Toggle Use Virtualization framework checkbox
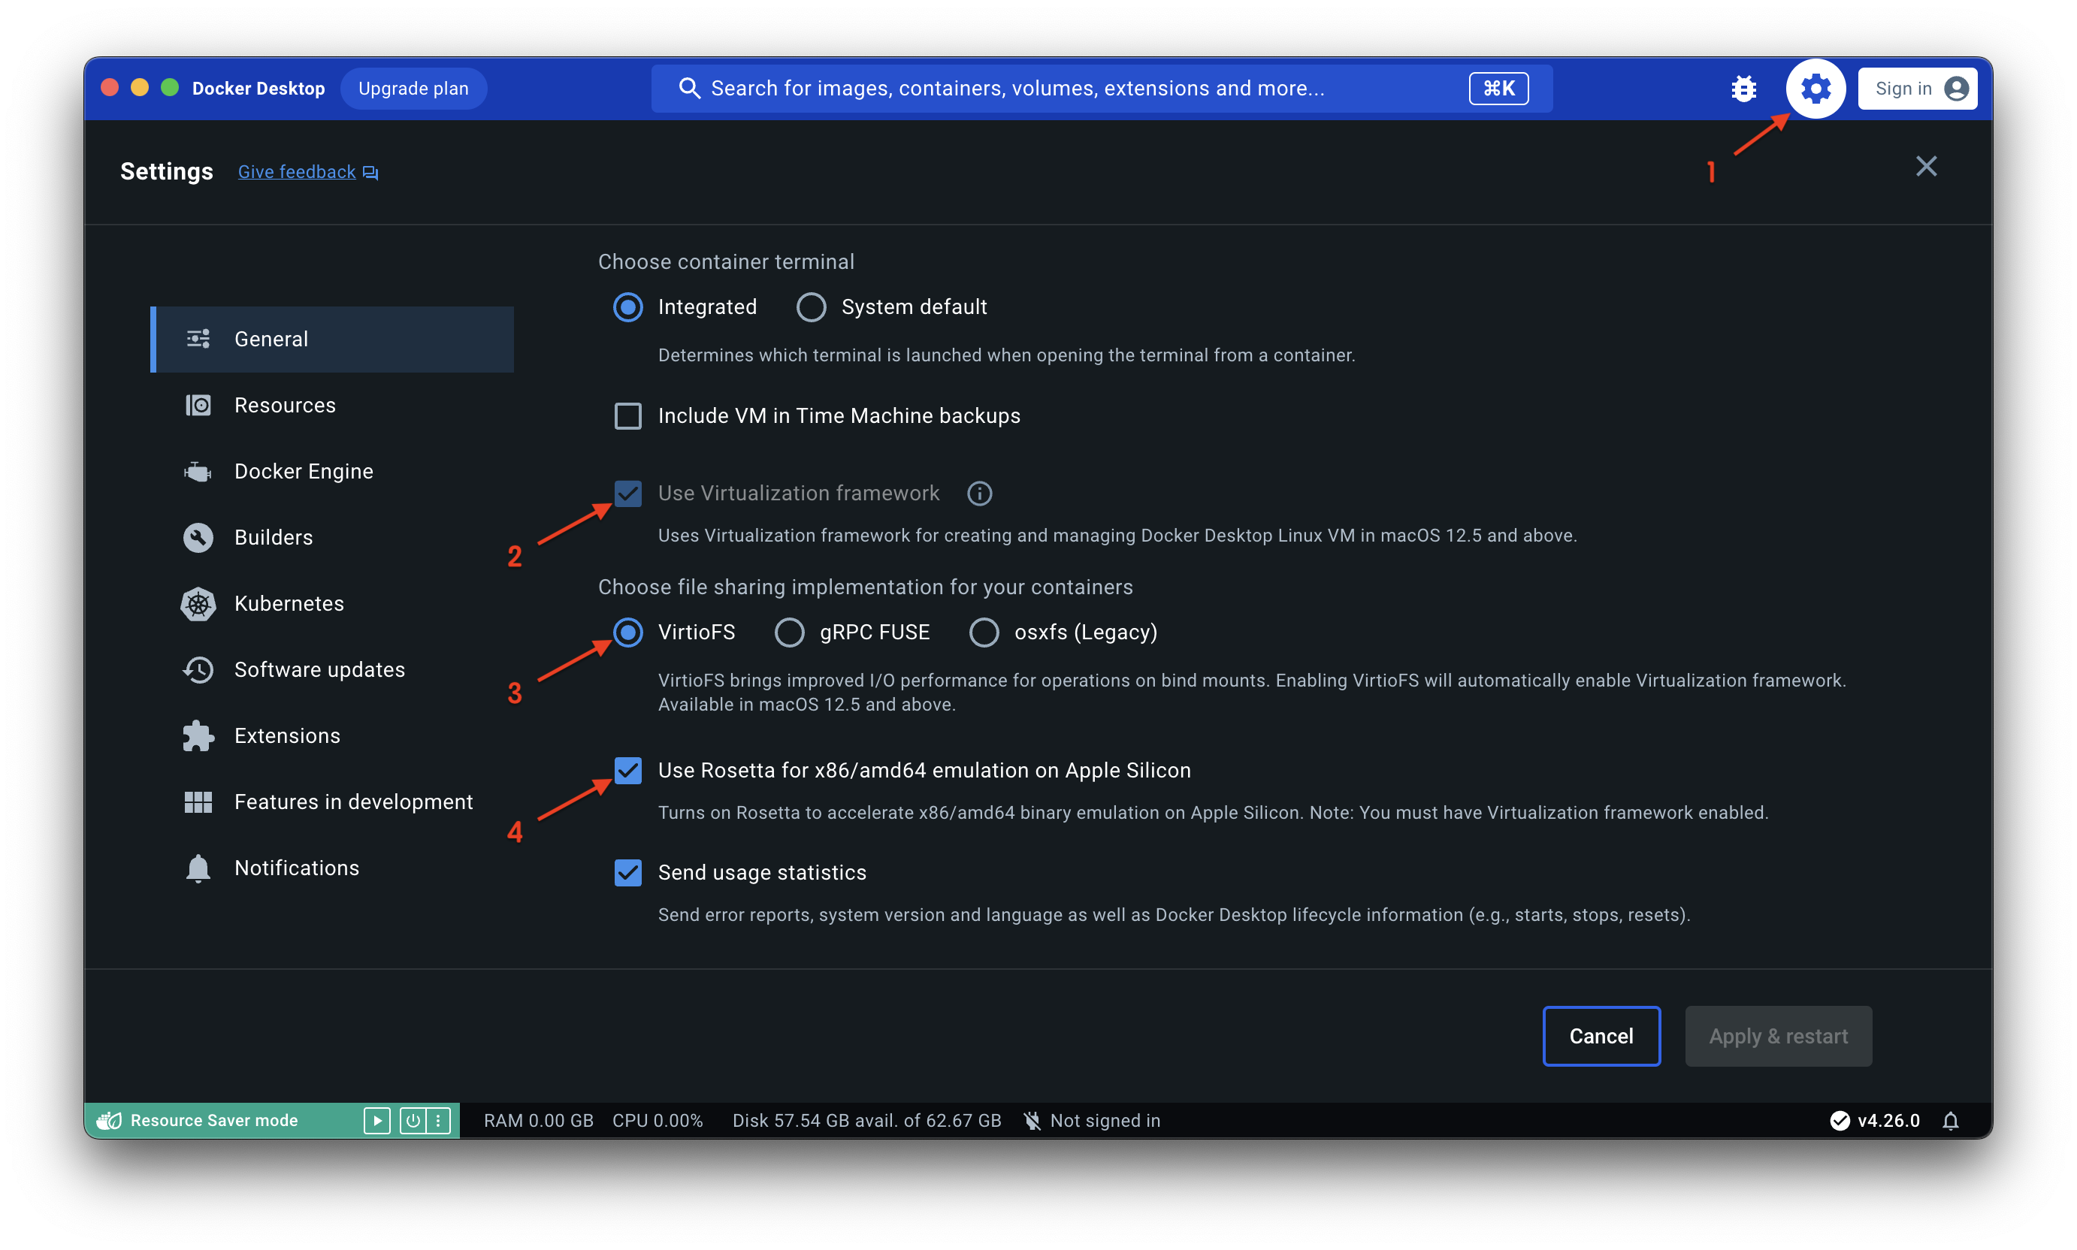 627,494
